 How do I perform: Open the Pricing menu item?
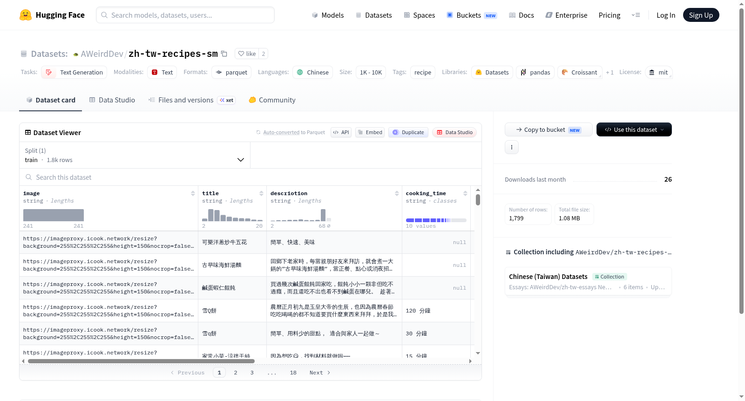pos(610,15)
